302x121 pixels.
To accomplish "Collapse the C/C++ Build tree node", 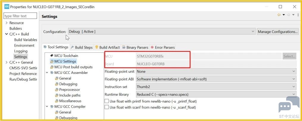I will [x=7, y=34].
